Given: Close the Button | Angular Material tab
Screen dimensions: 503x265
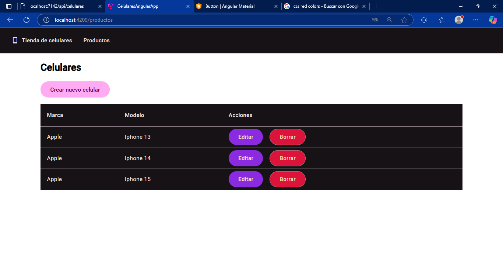Looking at the screenshot, I should click(276, 6).
